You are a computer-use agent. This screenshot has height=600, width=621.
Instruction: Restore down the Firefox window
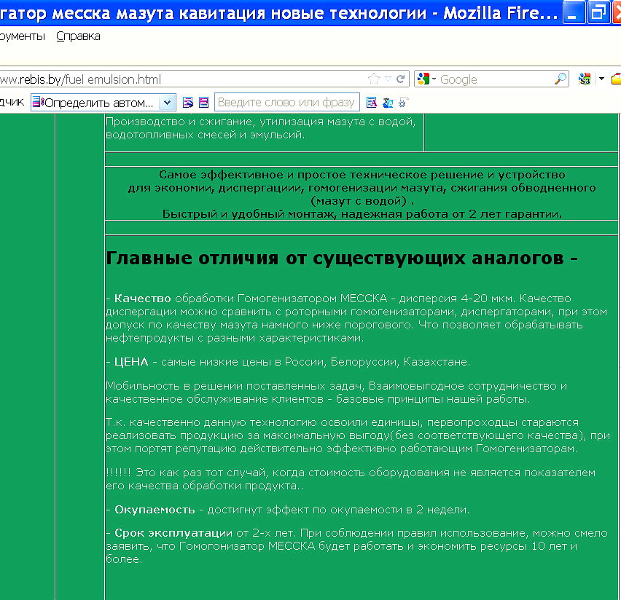[x=598, y=12]
